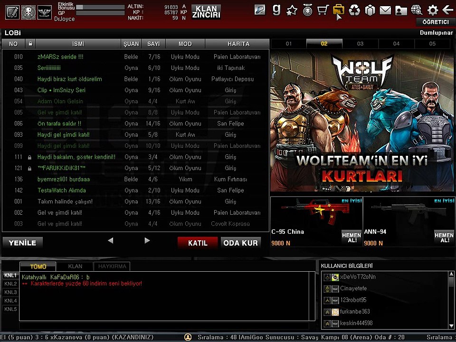This screenshot has height=342, width=456.
Task: Sort rooms by ŞUAN column header
Action: point(131,44)
